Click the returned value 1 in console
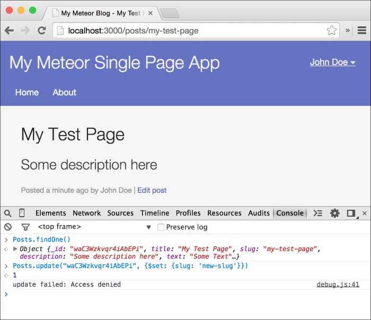Screen dimensions: 371x320 [x=15, y=275]
